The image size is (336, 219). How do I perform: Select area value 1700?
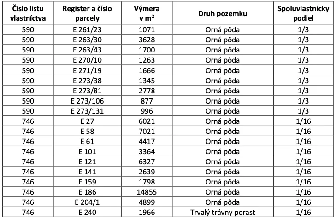[147, 50]
